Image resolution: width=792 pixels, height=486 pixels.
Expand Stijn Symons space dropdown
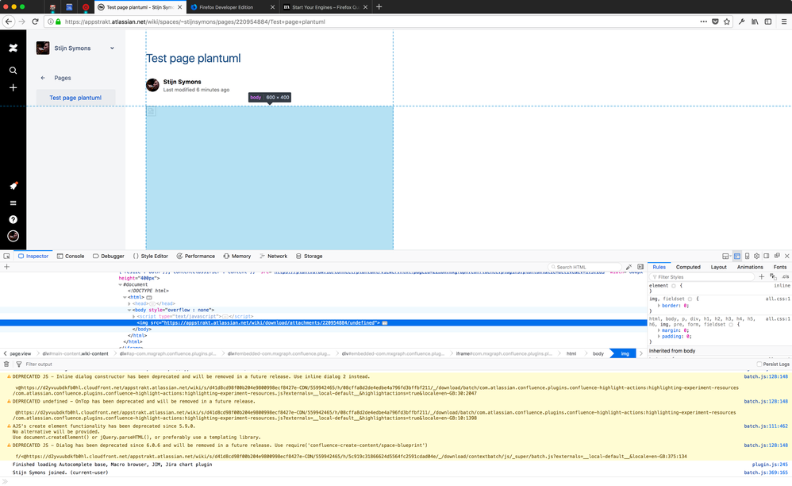click(112, 48)
